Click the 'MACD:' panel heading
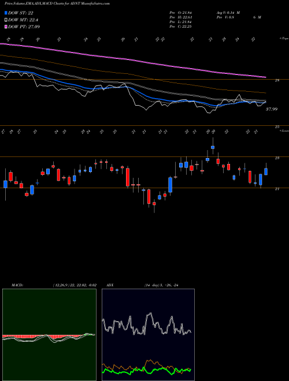This screenshot has width=289, height=381. point(17,285)
